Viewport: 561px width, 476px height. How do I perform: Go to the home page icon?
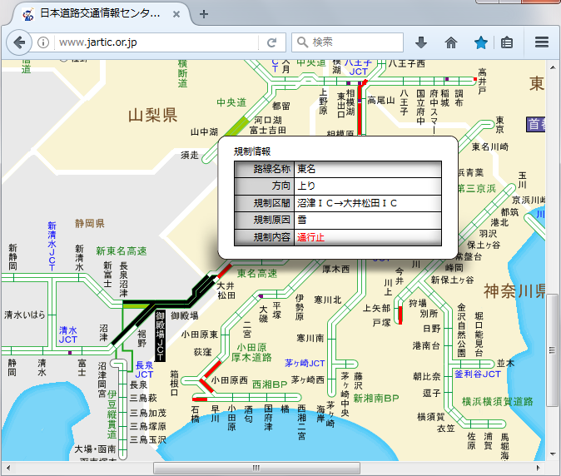pos(451,42)
